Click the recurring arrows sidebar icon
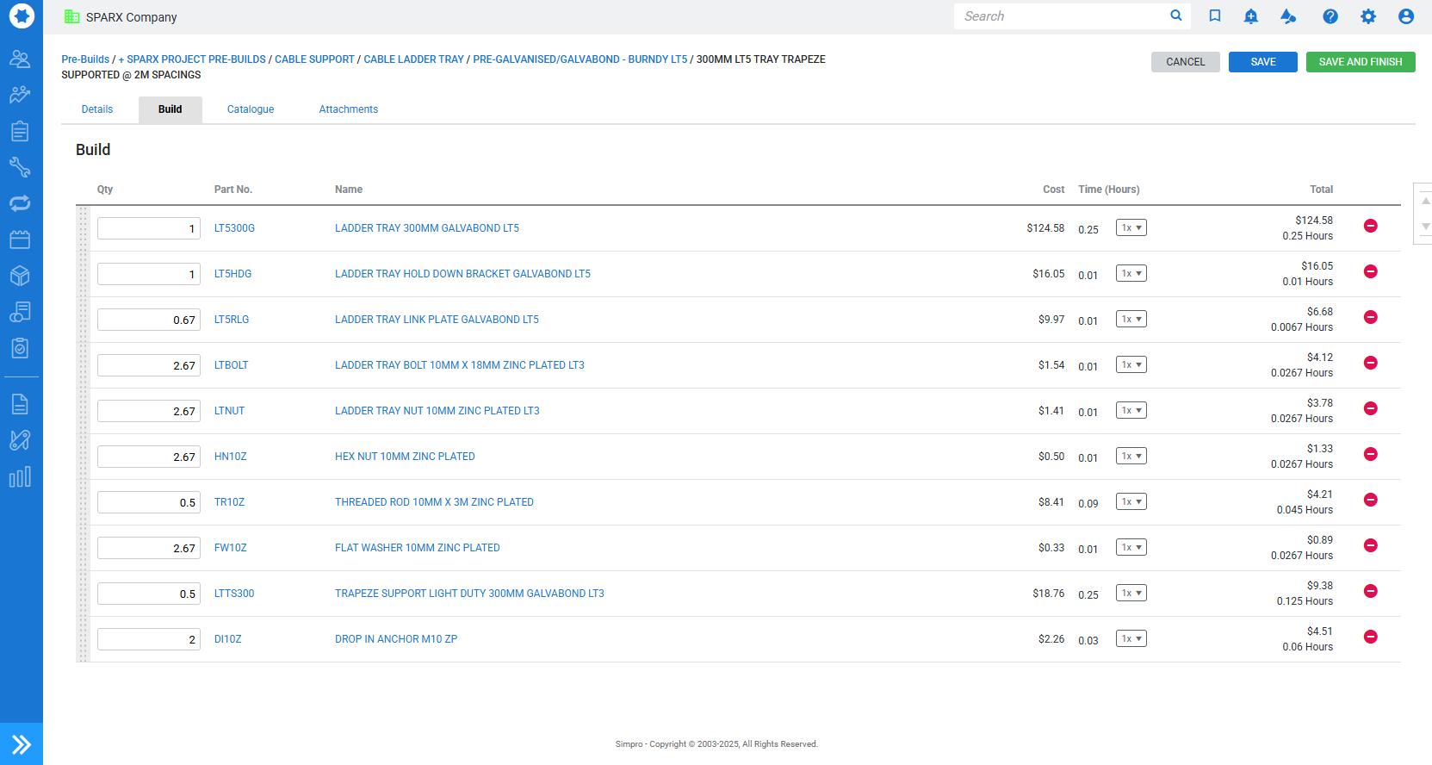The image size is (1432, 765). point(20,203)
